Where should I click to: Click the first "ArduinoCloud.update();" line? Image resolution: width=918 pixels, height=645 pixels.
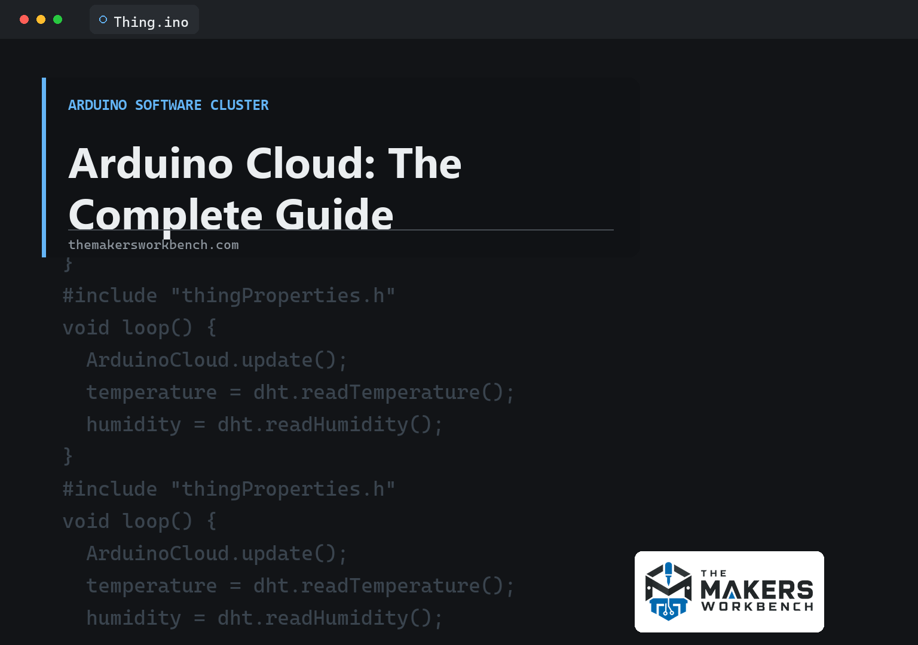216,360
